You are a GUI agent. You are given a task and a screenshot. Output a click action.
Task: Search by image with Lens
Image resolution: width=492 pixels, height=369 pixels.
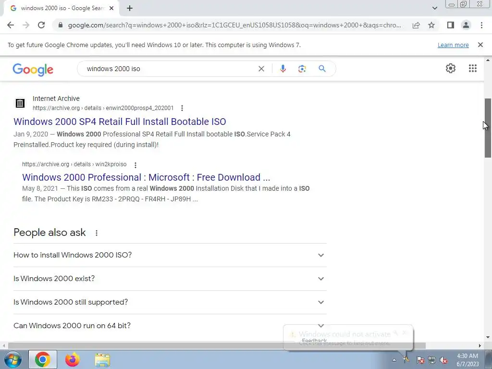(302, 69)
